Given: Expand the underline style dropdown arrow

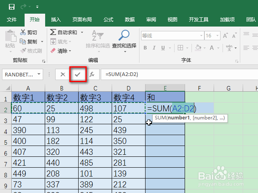Looking at the screenshot, I should point(170,48).
